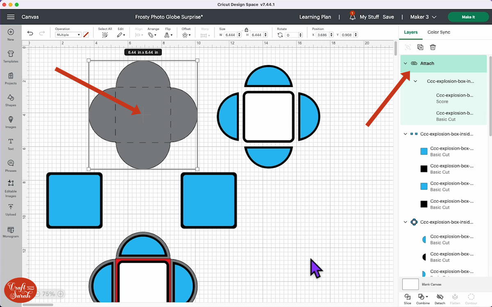Click the Make It button
Screen dimensions: 492x307
pos(468,17)
